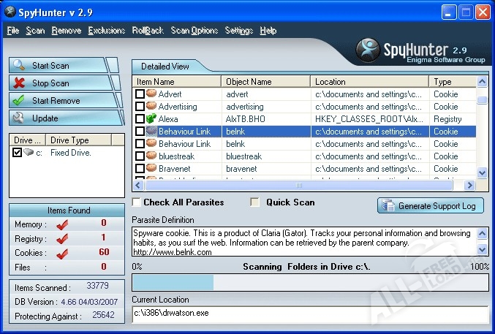
Task: Tick the checkbox for Advertising item
Action: click(x=140, y=107)
